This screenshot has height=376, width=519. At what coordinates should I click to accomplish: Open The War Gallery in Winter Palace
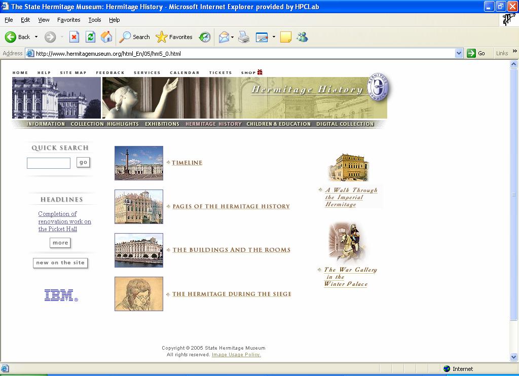coord(350,277)
